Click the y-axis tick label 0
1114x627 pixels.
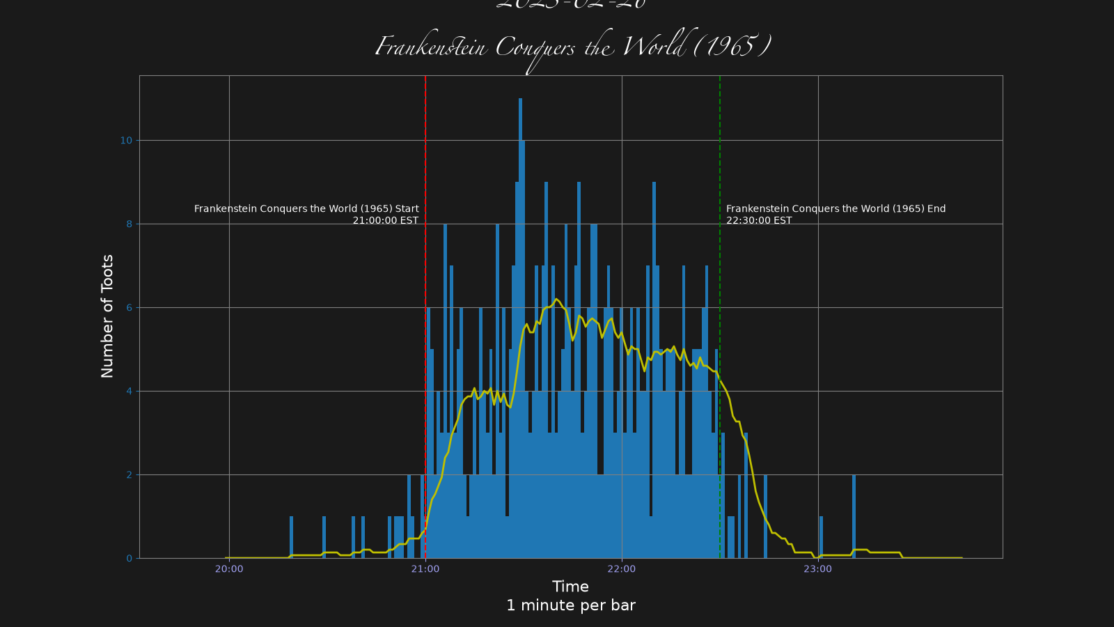[x=129, y=559]
